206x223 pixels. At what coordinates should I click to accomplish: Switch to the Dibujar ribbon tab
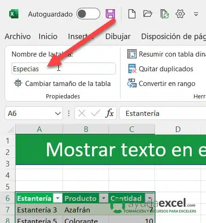[118, 36]
